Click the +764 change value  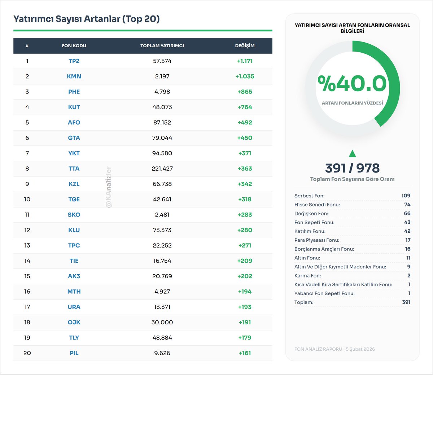pyautogui.click(x=245, y=107)
